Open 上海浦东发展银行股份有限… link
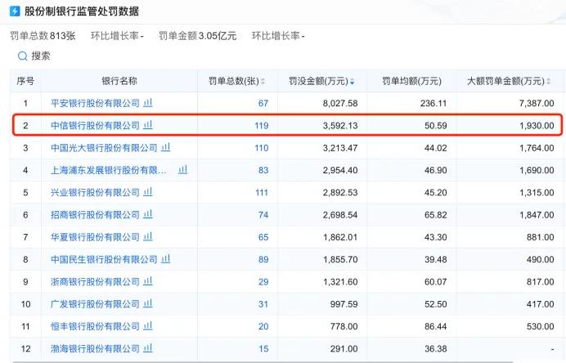 point(109,170)
